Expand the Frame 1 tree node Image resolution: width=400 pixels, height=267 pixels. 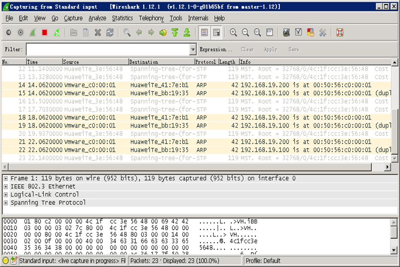[x=6, y=179]
